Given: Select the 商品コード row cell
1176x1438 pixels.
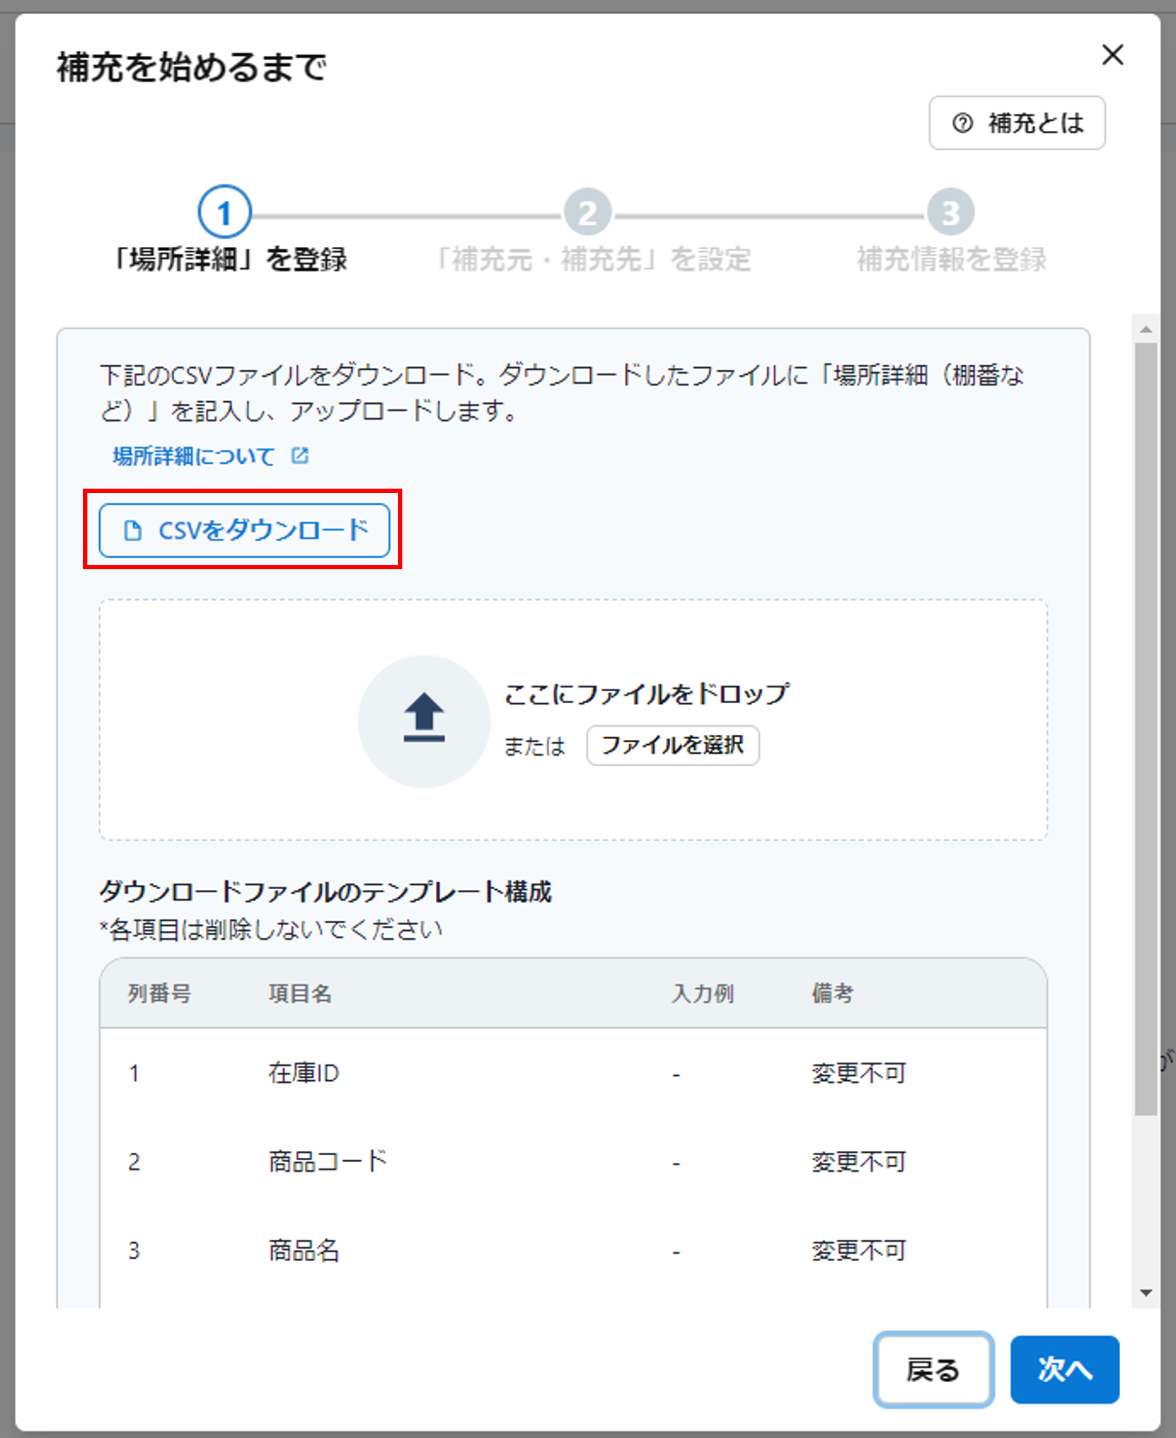Looking at the screenshot, I should (x=328, y=1161).
